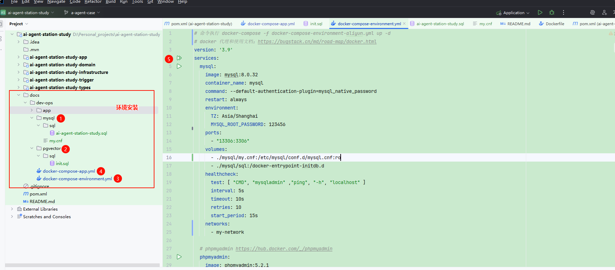615x270 pixels.
Task: Switch to the docker-compose-app.yml editor tab
Action: [x=271, y=24]
